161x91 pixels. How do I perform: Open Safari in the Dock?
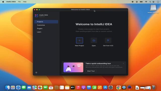pos(18,87)
